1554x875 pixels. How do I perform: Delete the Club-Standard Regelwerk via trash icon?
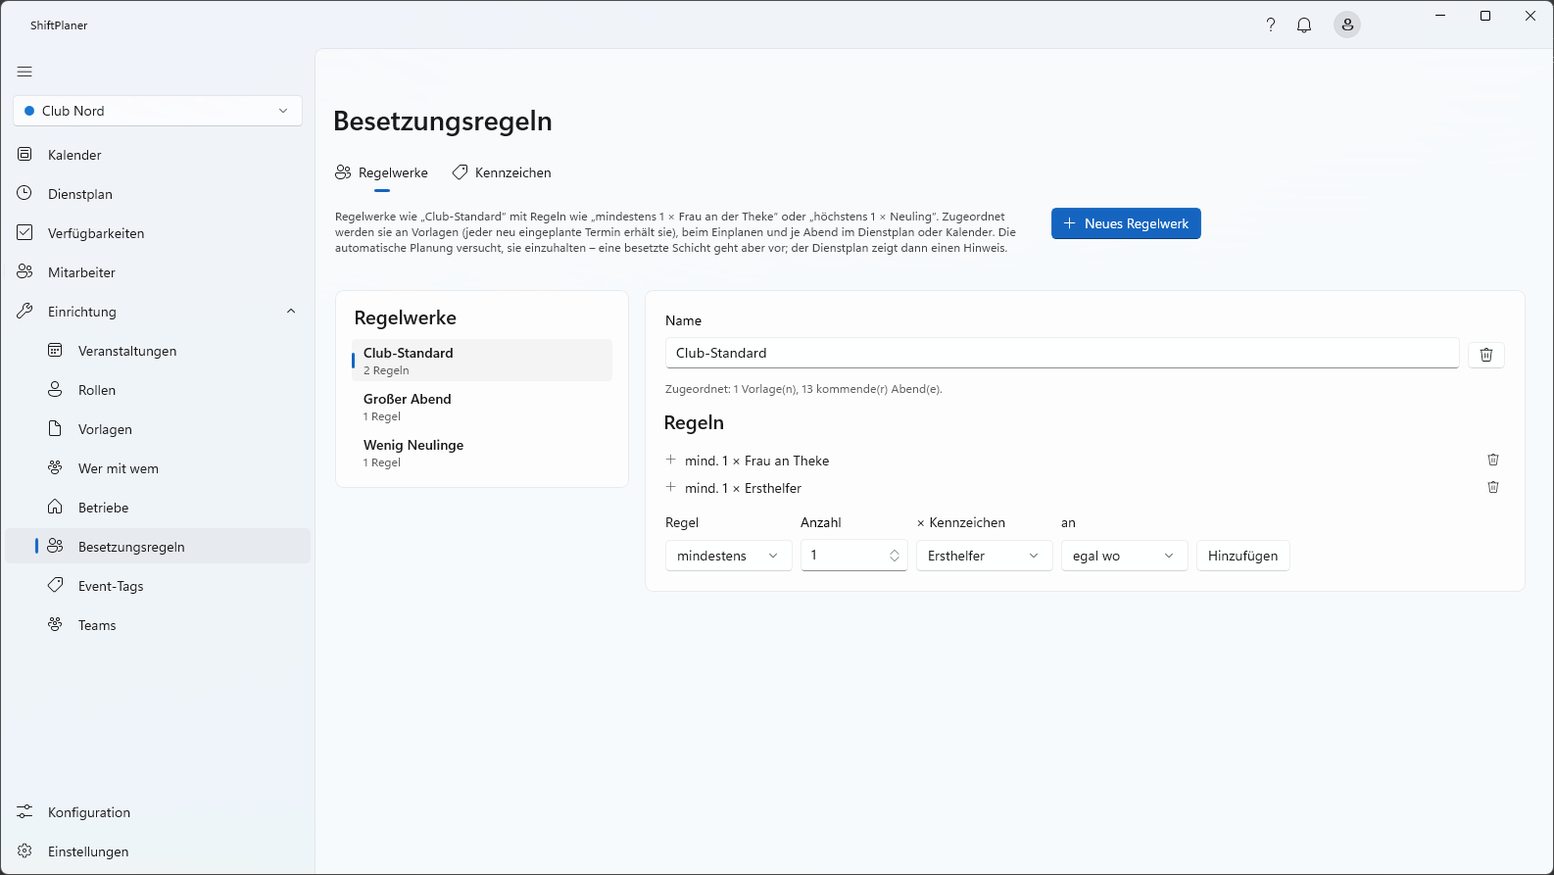(1486, 355)
